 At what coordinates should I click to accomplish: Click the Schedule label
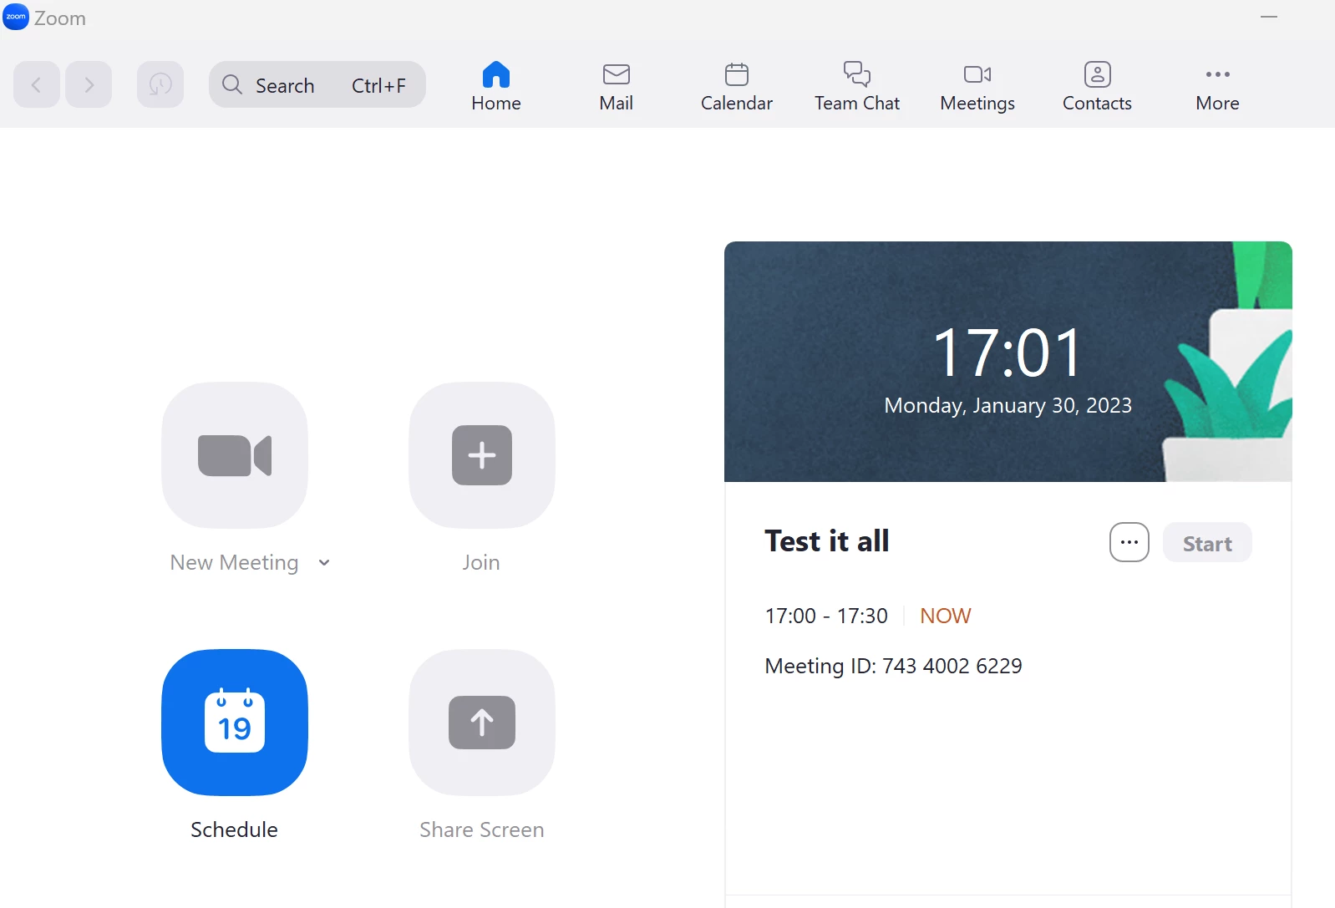(234, 829)
